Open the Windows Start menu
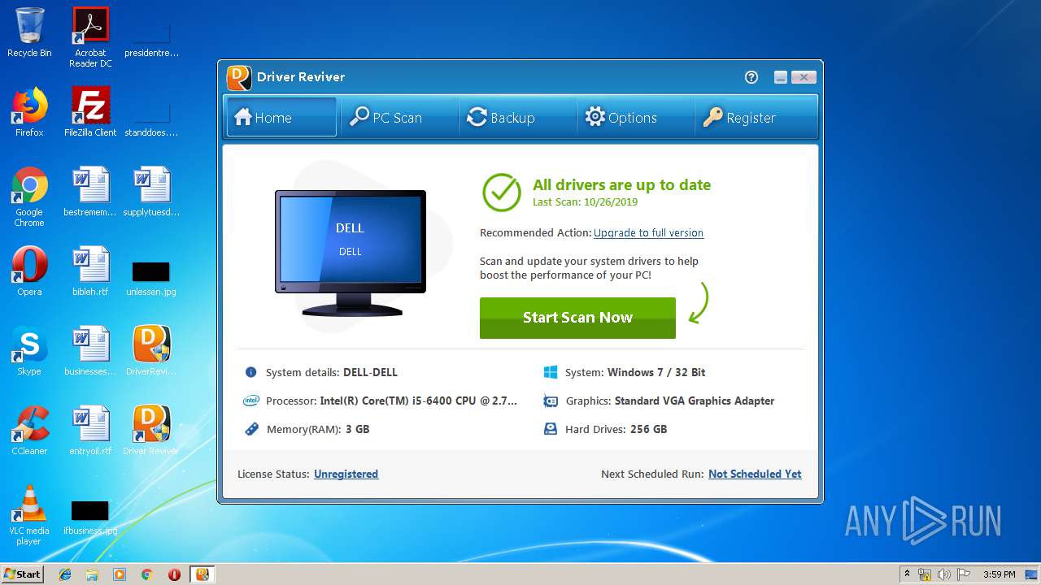Image resolution: width=1041 pixels, height=585 pixels. click(x=22, y=574)
